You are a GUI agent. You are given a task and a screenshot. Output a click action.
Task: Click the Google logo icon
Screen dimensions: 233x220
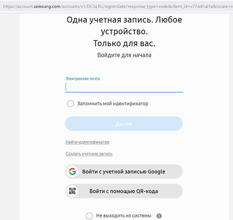pos(72,172)
